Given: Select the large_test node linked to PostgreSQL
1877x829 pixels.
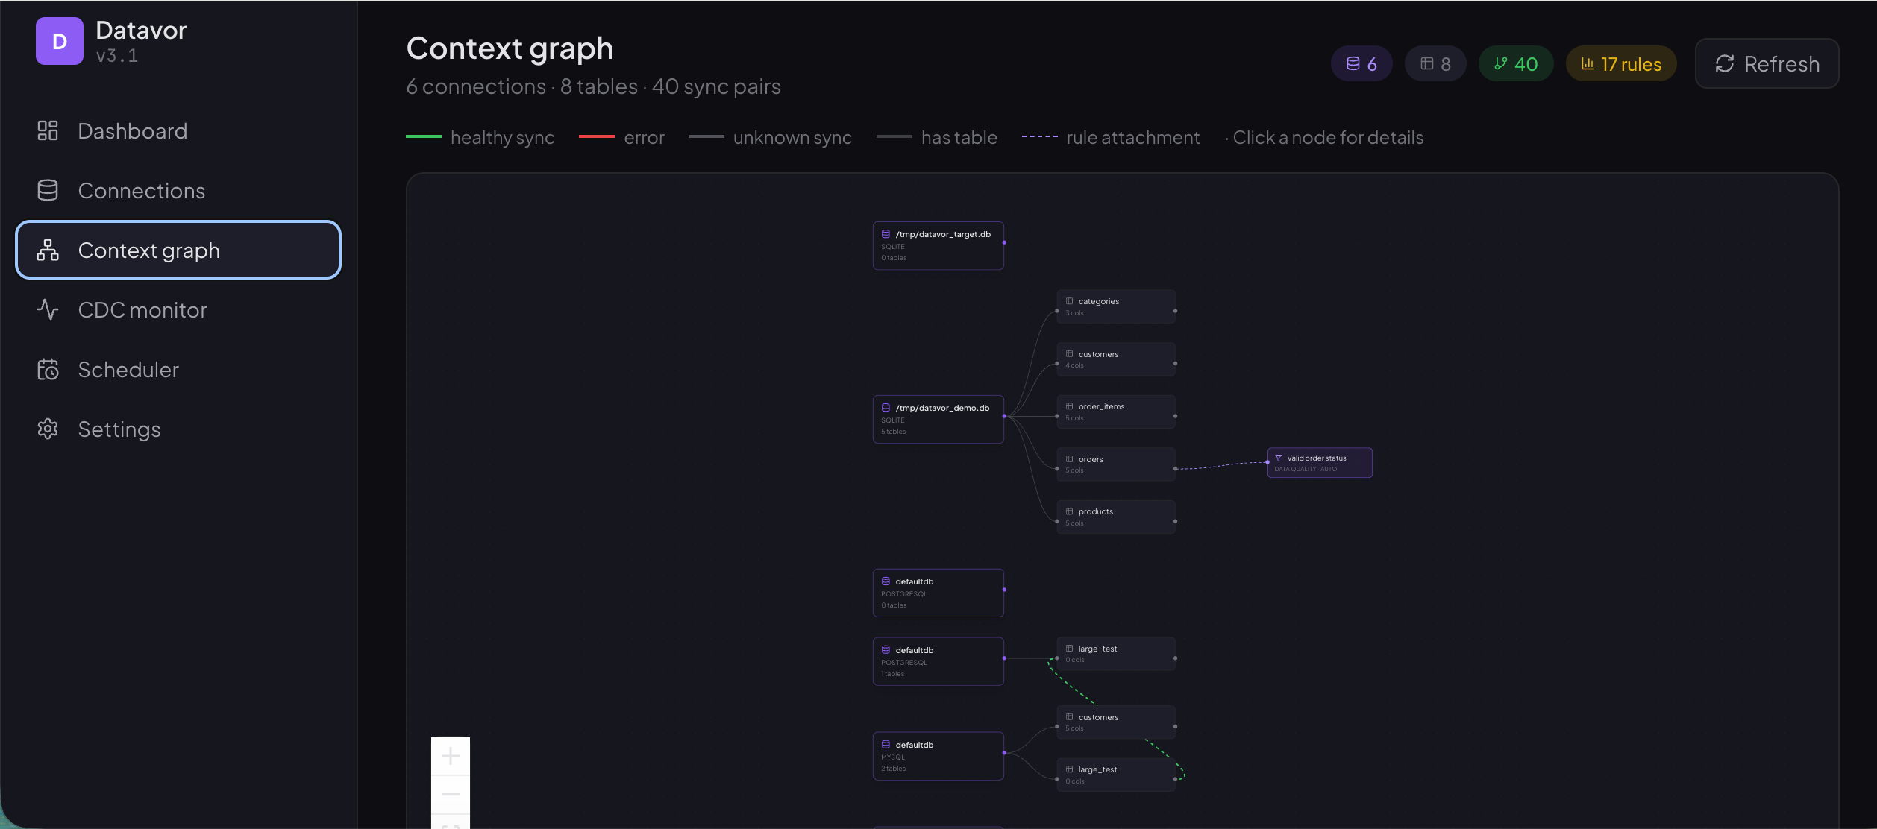Looking at the screenshot, I should (1116, 654).
